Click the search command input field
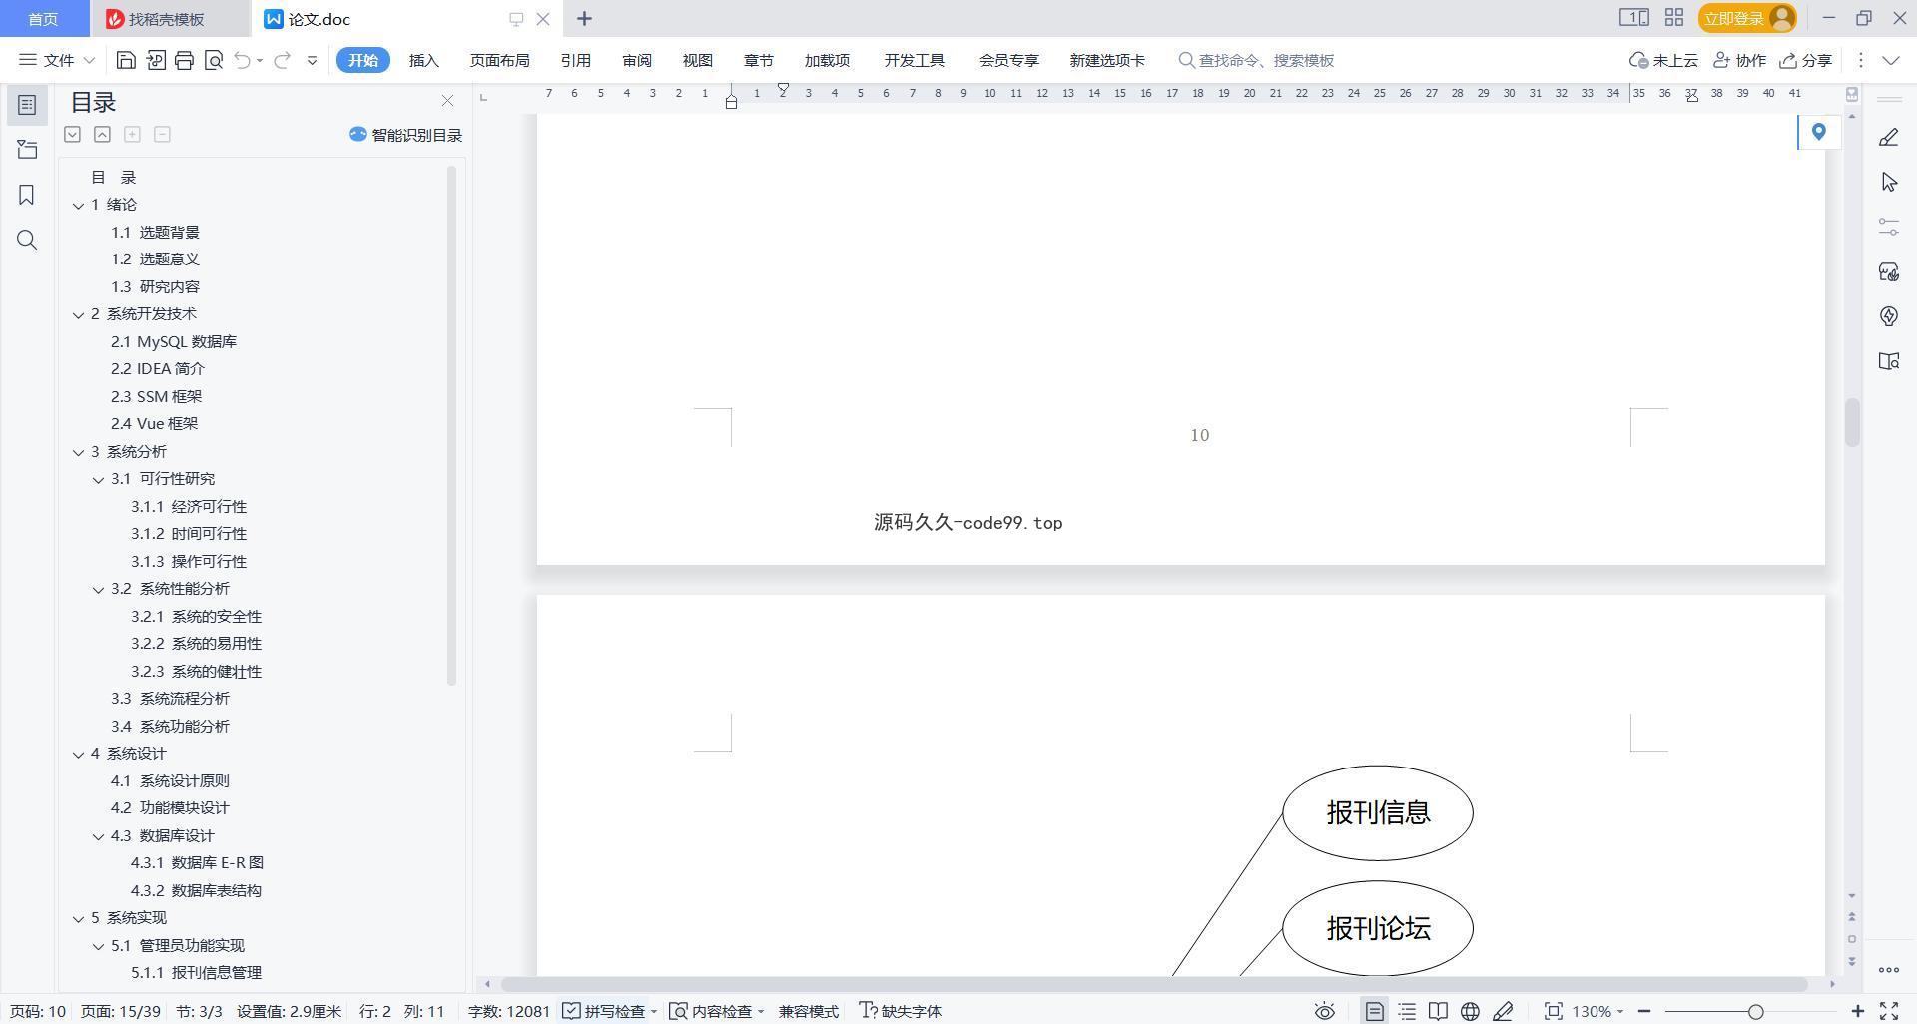The image size is (1917, 1024). pyautogui.click(x=1265, y=60)
